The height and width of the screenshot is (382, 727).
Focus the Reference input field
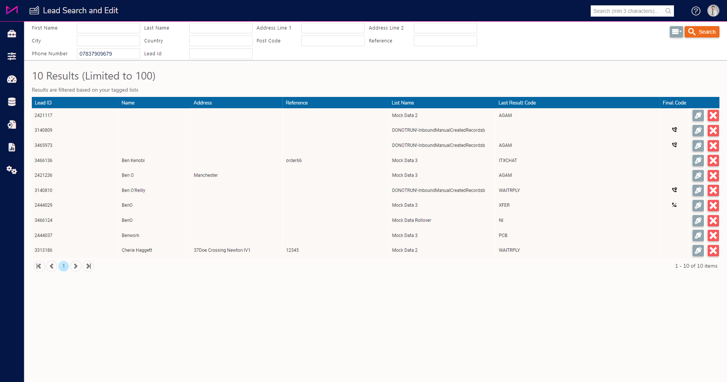click(445, 41)
